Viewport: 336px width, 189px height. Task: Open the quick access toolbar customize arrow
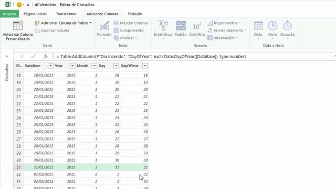28,5
